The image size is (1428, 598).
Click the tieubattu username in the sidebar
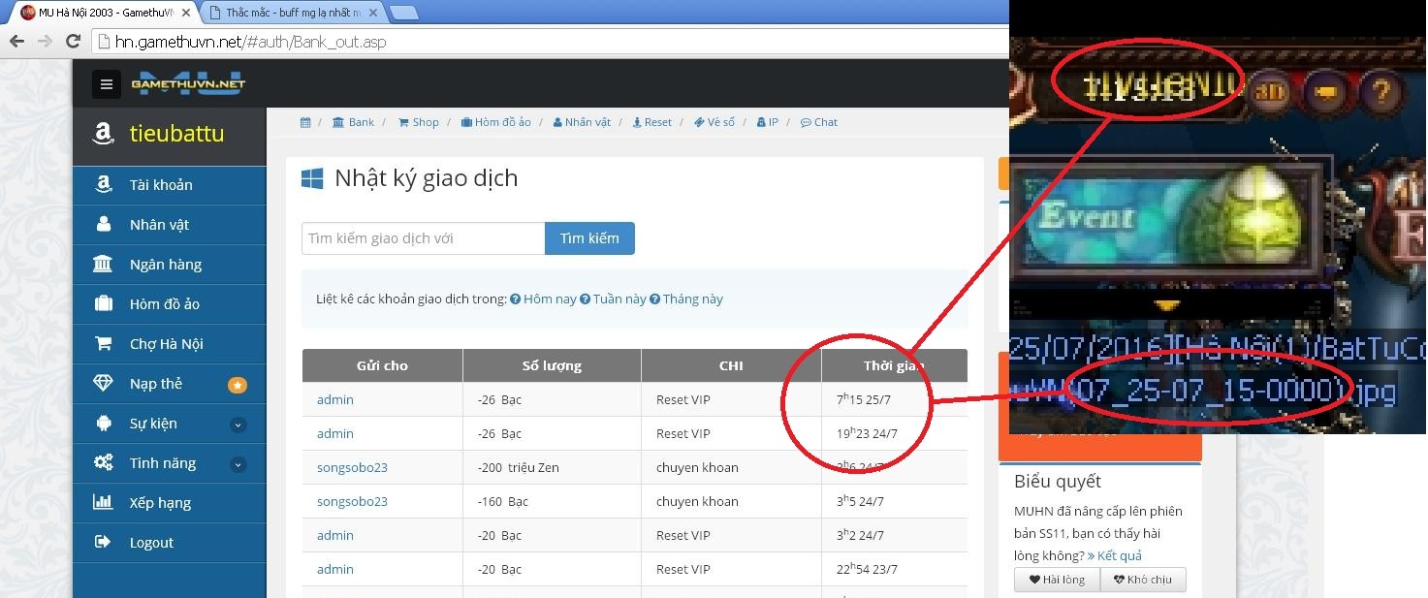pos(176,134)
